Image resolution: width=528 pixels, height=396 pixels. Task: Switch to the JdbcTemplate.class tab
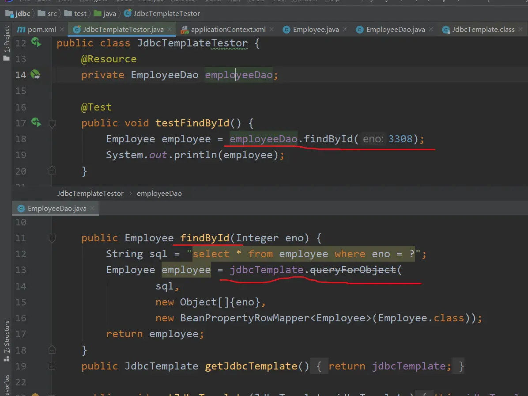(483, 30)
